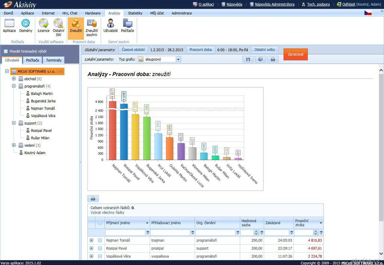Select MiCoS SOFTWARE s.r.o. root node
The width and height of the screenshot is (384, 265).
pyautogui.click(x=37, y=72)
